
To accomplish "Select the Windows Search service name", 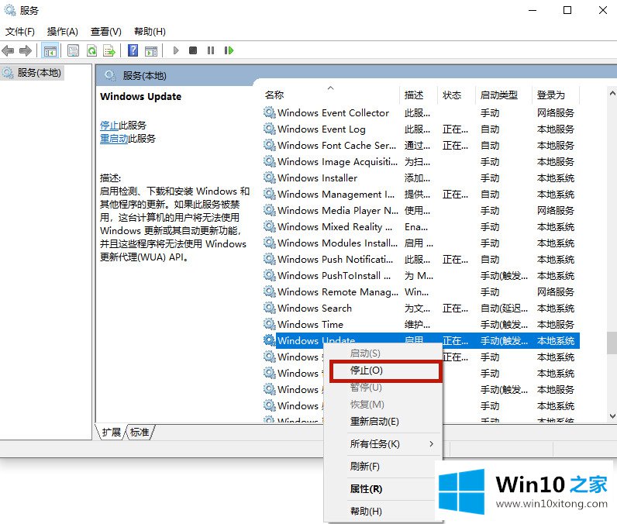I will (315, 308).
